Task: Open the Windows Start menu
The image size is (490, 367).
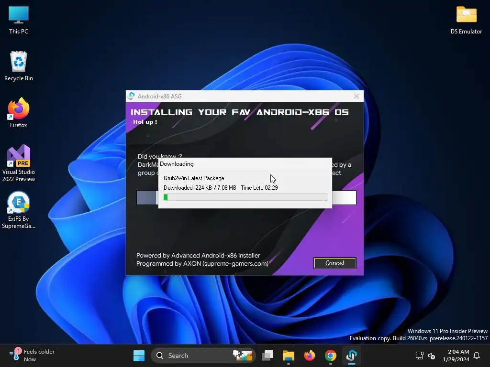Action: pos(139,356)
